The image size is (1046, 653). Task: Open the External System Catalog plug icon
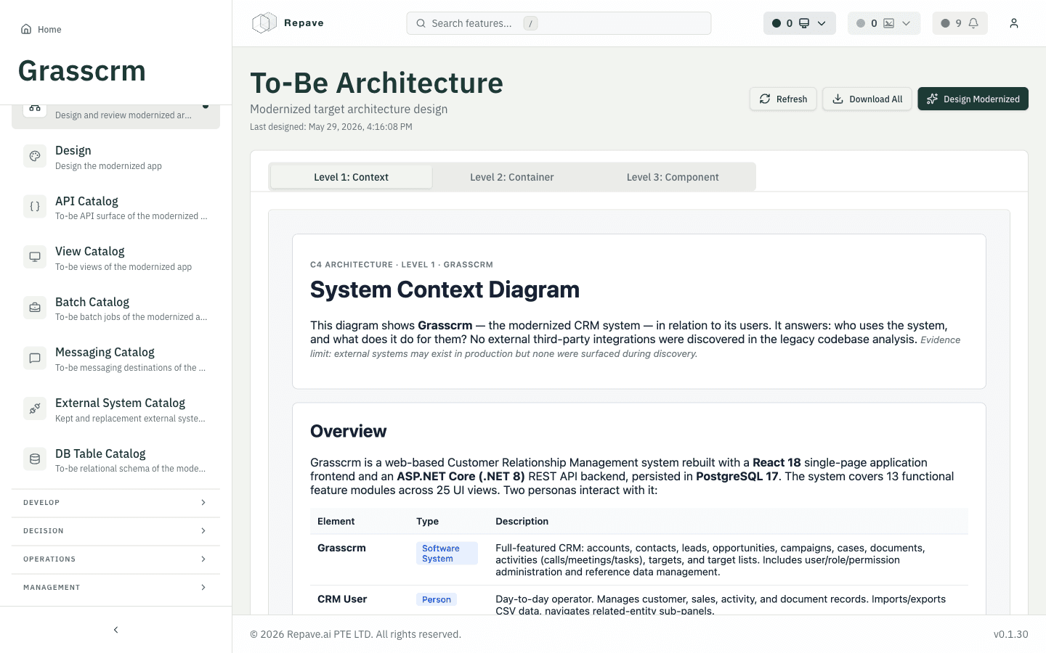tap(35, 408)
